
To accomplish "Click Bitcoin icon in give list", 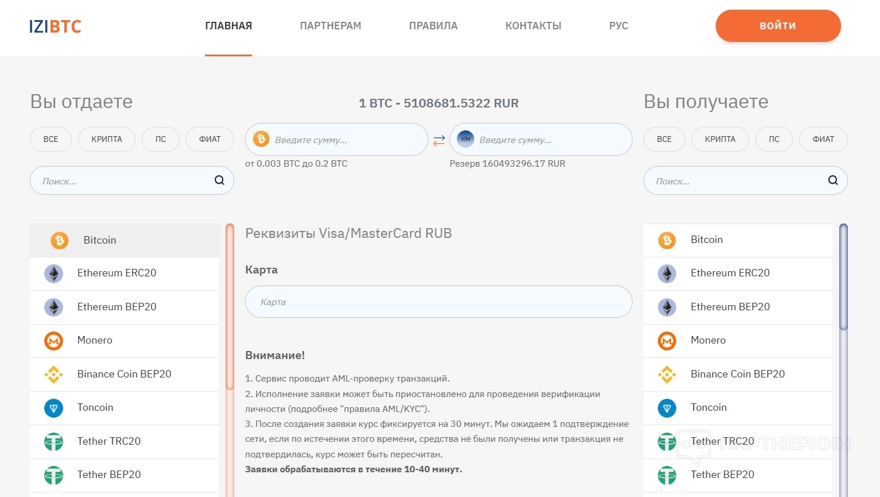I will (x=60, y=240).
